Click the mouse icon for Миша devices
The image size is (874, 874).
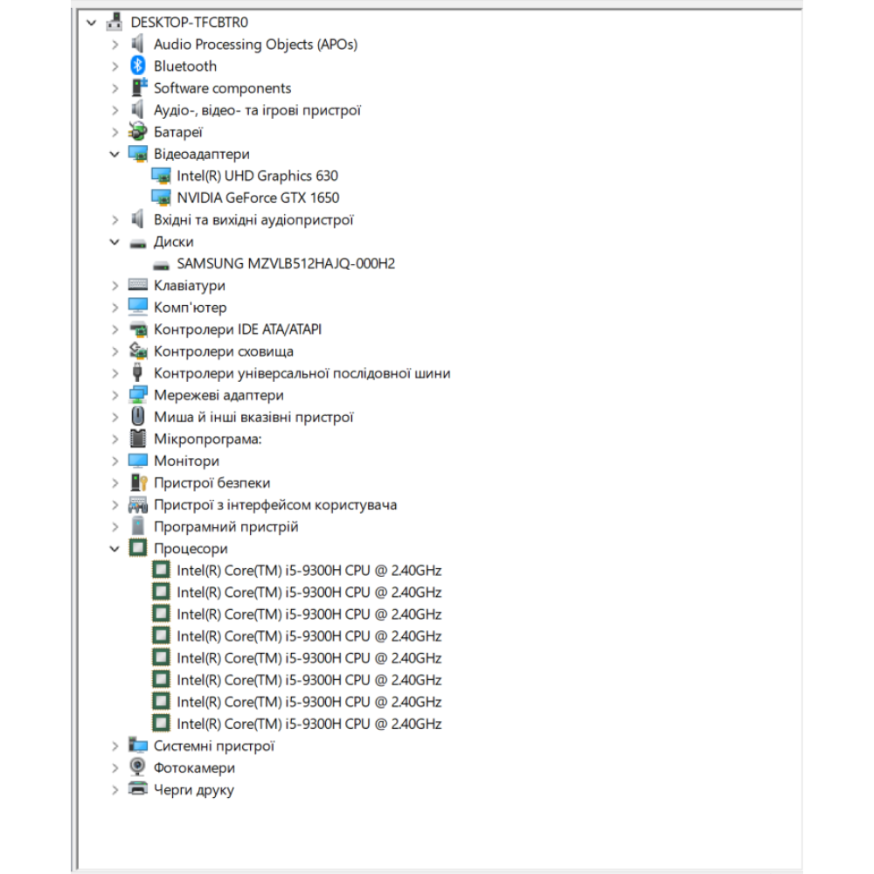[138, 416]
